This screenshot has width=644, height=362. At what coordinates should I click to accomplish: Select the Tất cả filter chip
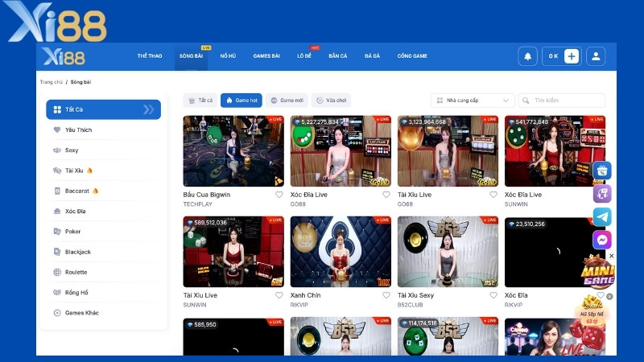[x=200, y=101]
